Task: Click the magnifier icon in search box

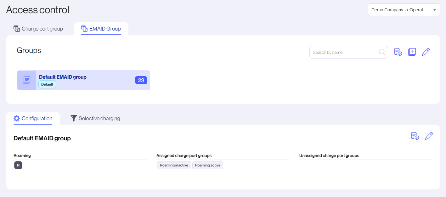Action: point(382,52)
